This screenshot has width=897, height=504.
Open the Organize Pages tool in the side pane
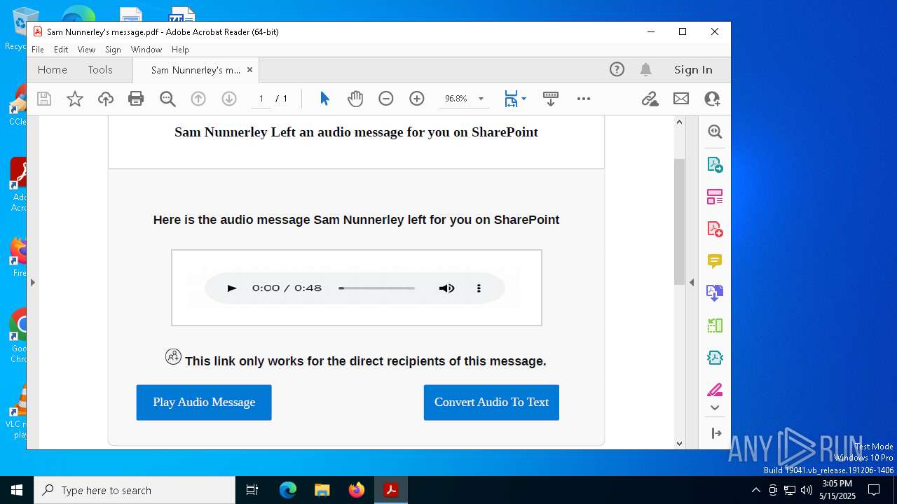(715, 197)
